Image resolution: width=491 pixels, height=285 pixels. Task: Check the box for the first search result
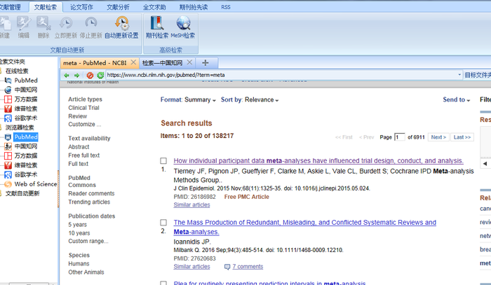pos(163,161)
